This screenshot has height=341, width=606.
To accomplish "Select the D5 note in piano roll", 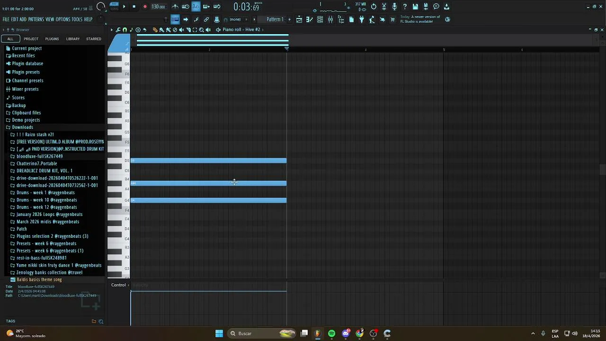I will 208,161.
